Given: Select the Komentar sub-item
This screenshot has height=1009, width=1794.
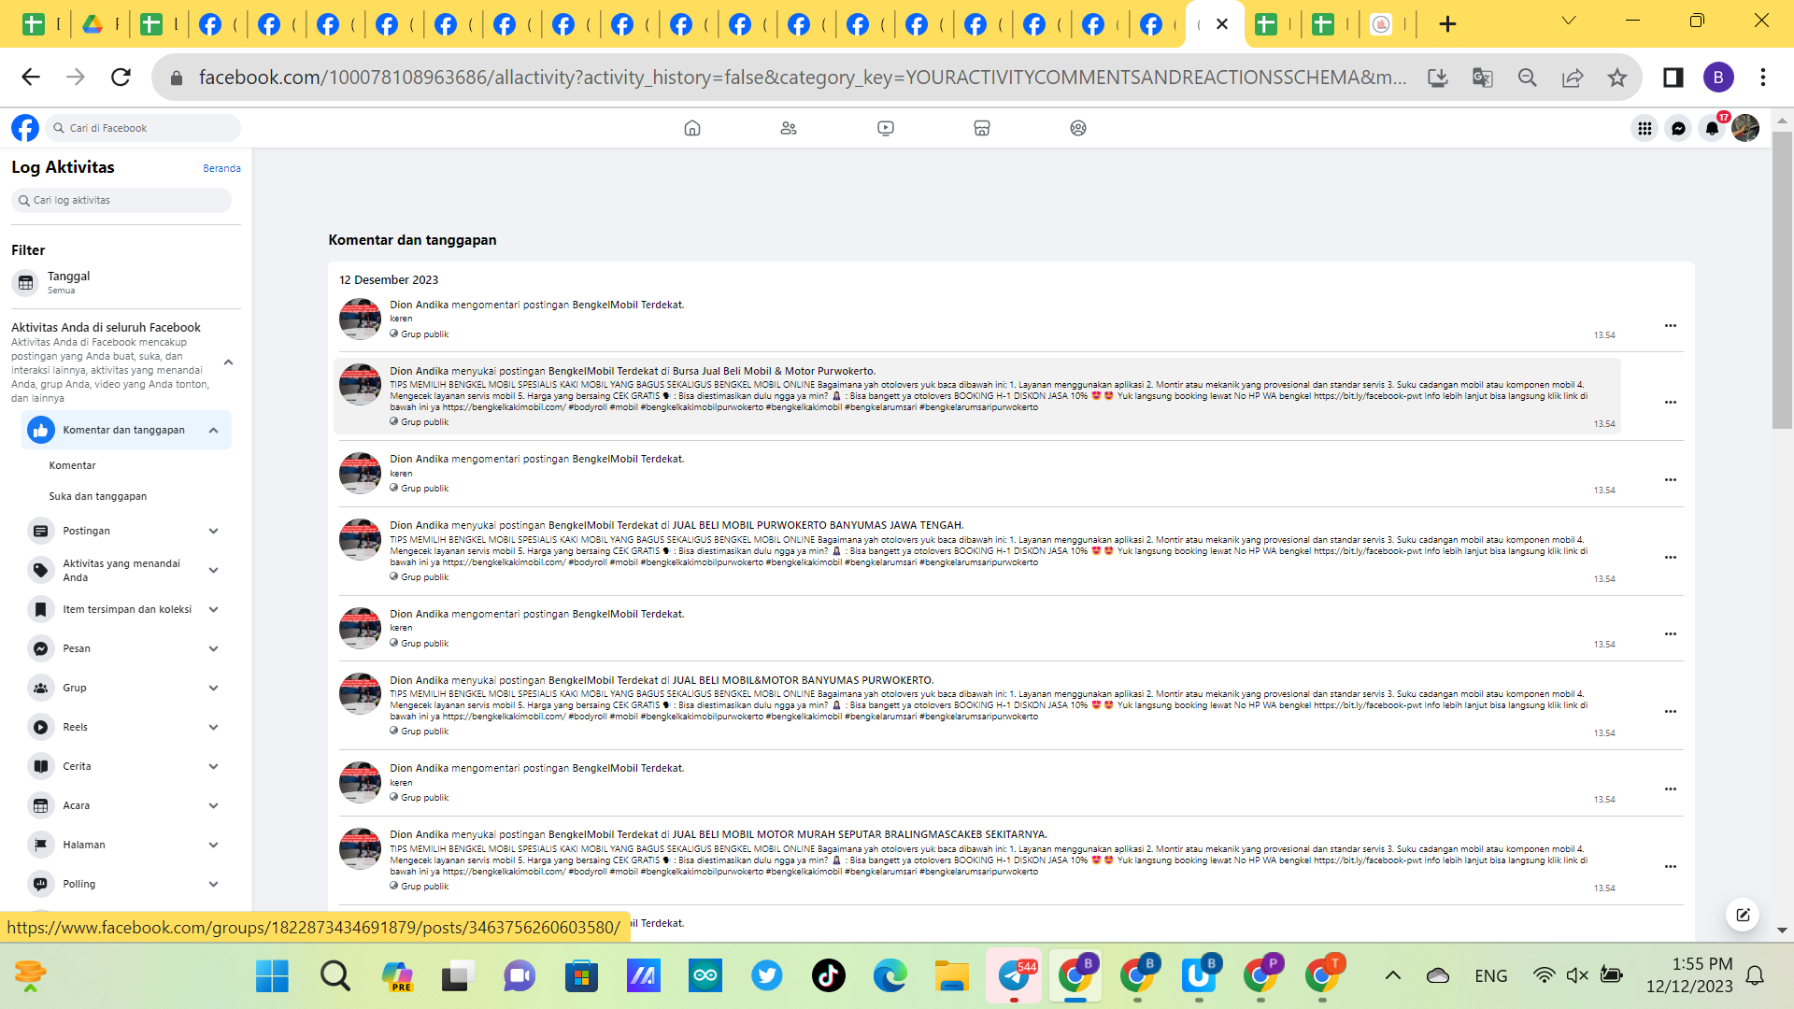Looking at the screenshot, I should point(72,465).
